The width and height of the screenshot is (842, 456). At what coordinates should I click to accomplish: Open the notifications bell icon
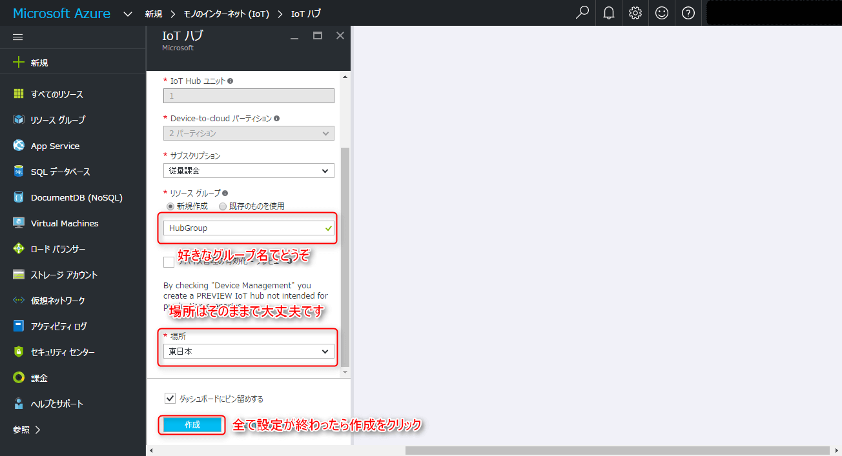click(x=609, y=13)
